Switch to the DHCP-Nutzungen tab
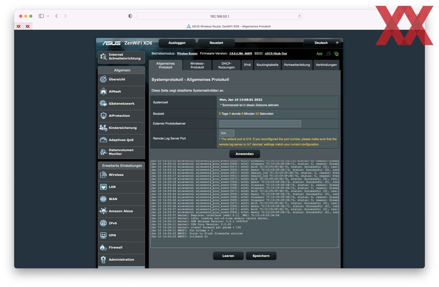Viewport: 439px width, 287px height. (x=226, y=65)
